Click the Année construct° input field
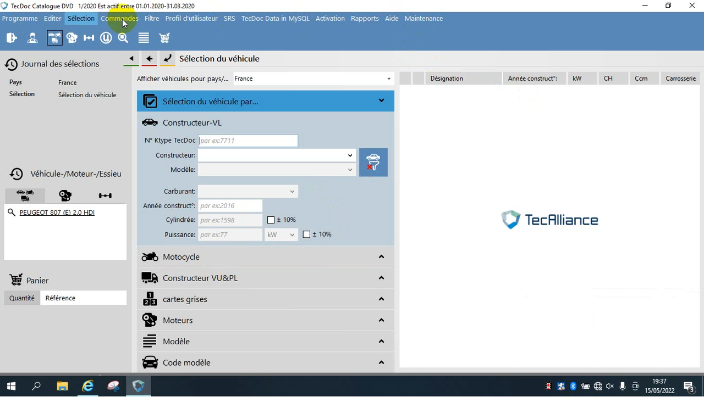Viewport: 704px width, 397px height. coord(230,206)
